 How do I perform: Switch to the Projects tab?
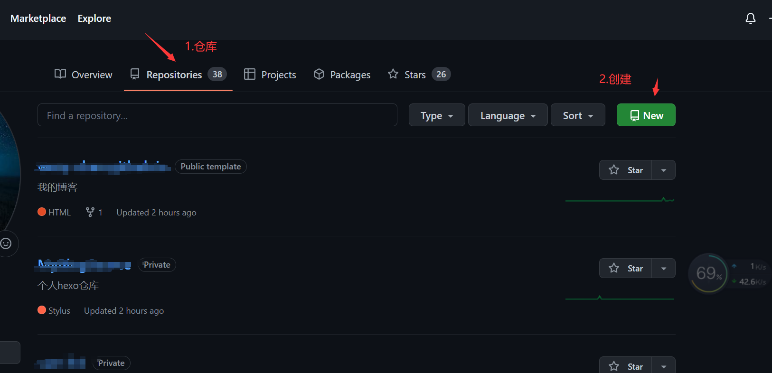(270, 75)
